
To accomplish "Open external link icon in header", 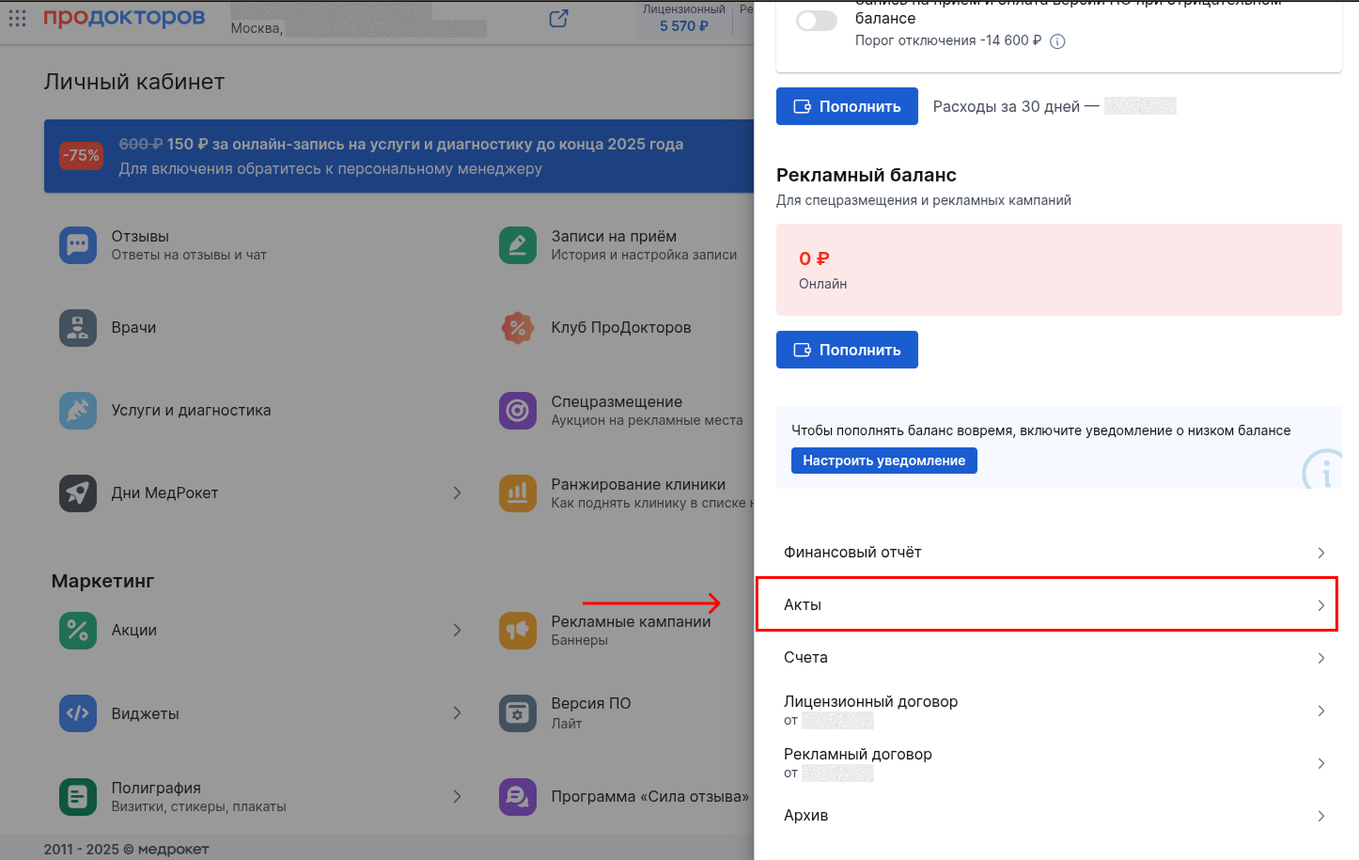I will [x=558, y=18].
